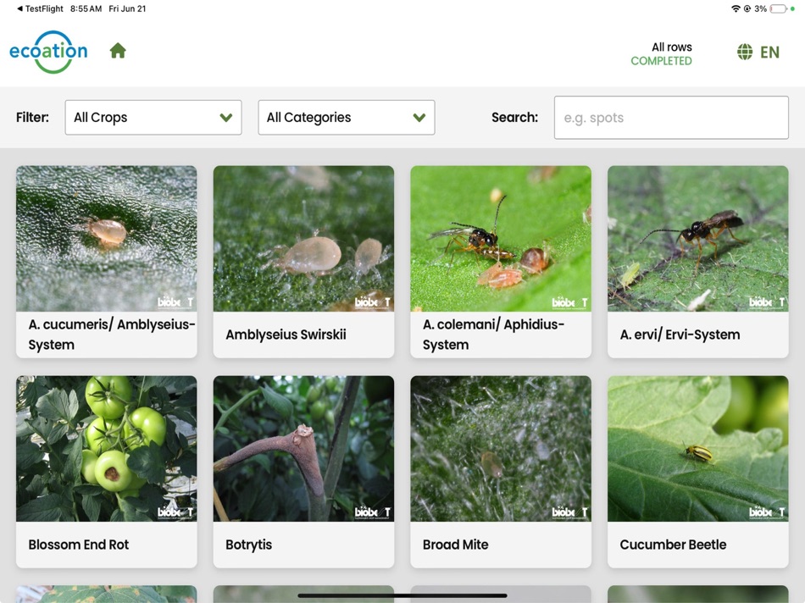Open A. cucumeris/ Amblyseius-System photo
This screenshot has height=603, width=805.
click(x=106, y=239)
